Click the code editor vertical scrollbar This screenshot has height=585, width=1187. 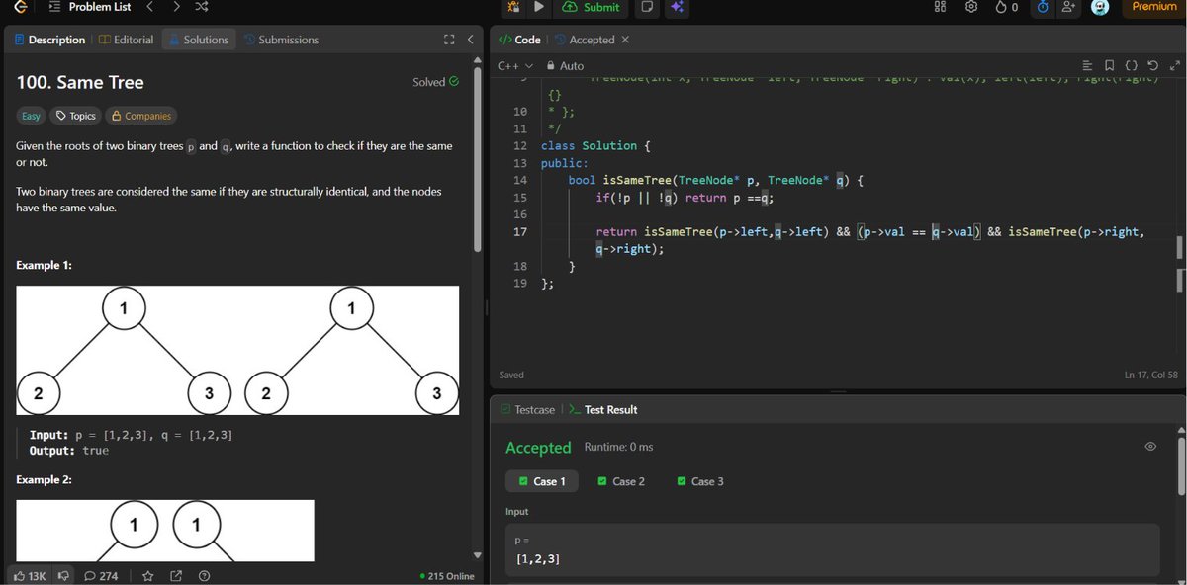pos(1178,248)
